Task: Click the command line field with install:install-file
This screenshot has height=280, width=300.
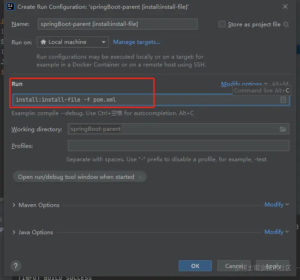Action: tap(151, 100)
